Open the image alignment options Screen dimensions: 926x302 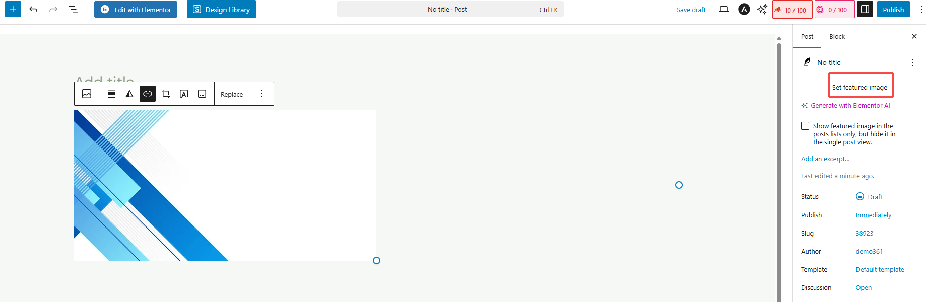(x=111, y=94)
